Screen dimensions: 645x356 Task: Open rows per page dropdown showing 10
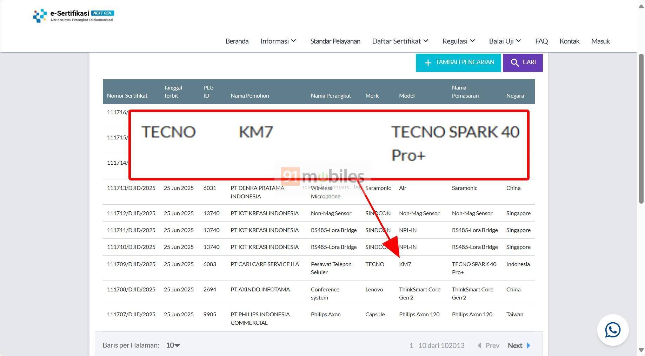[173, 345]
